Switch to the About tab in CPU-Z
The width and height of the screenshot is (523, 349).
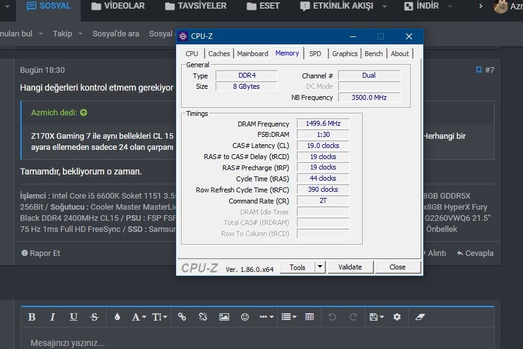point(400,54)
